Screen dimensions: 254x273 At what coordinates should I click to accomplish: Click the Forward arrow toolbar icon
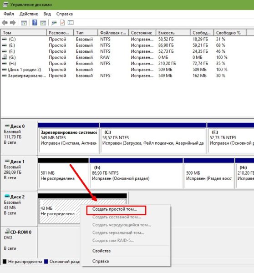coord(13,23)
